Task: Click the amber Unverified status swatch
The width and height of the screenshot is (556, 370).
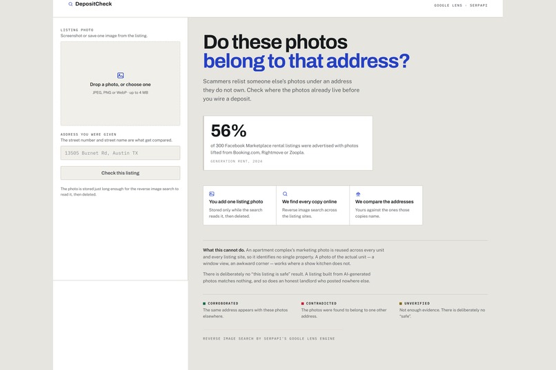Action: coord(401,303)
